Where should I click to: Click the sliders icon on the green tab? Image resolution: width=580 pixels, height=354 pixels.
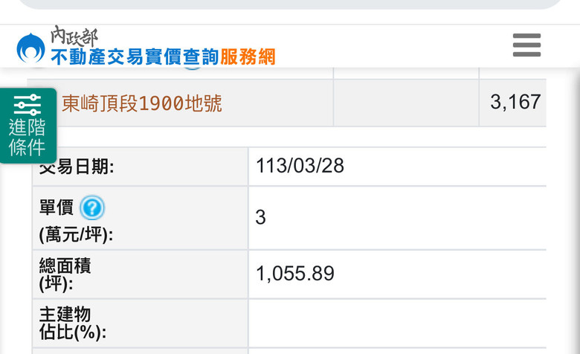click(x=28, y=104)
